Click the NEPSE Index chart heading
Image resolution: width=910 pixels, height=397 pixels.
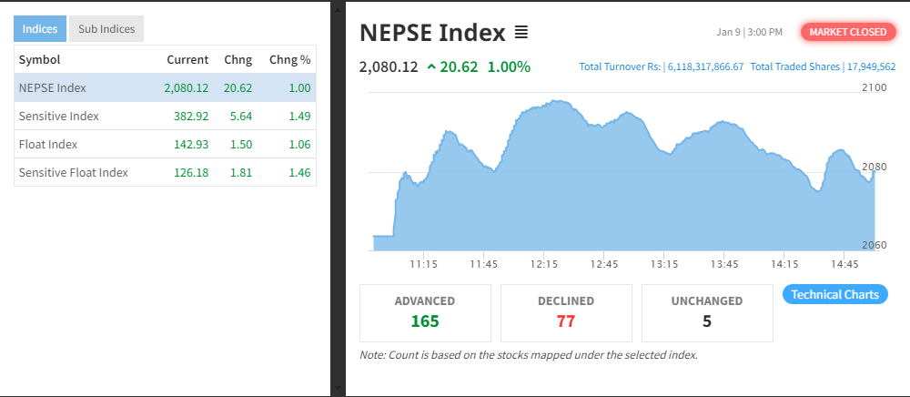(x=432, y=33)
